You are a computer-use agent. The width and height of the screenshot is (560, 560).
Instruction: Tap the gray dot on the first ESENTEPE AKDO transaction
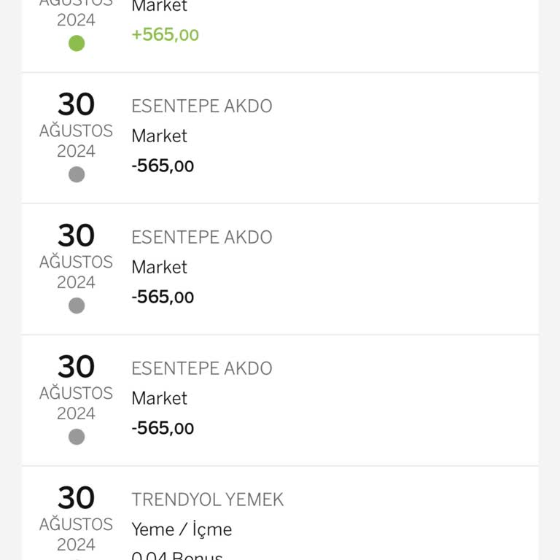[77, 174]
